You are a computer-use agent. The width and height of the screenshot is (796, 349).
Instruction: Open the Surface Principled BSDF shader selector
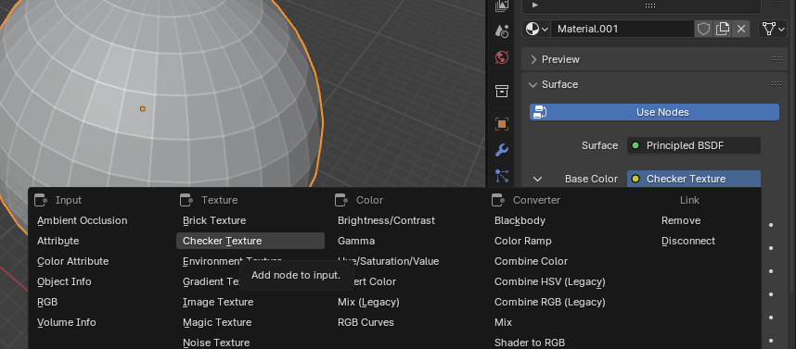click(x=693, y=145)
